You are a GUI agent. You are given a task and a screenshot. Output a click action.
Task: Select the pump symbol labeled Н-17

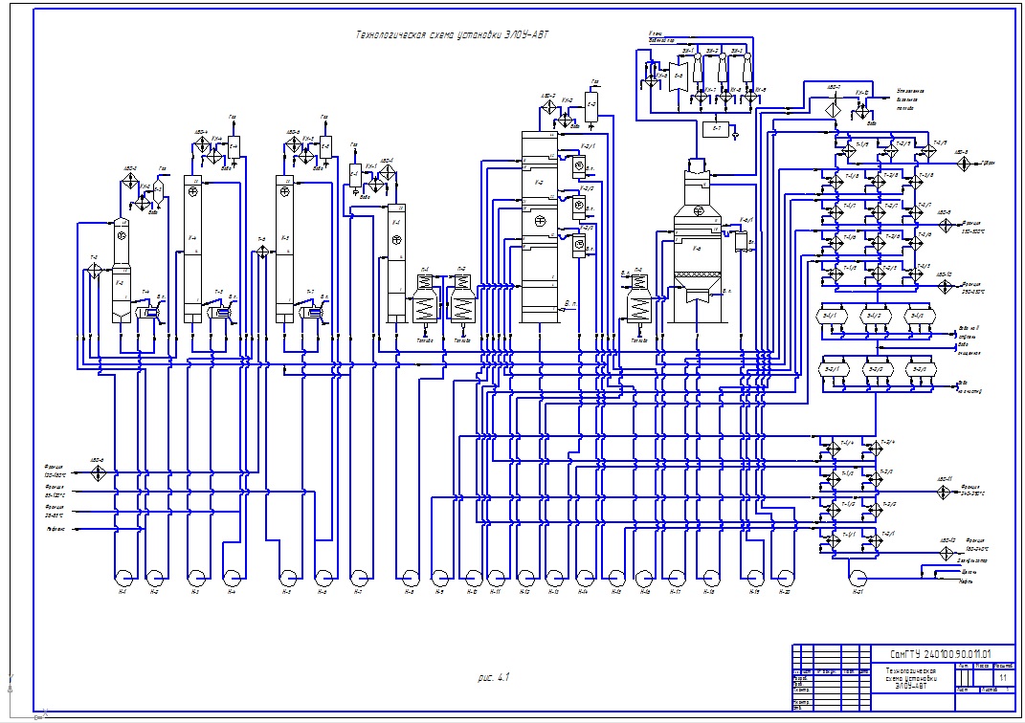676,578
